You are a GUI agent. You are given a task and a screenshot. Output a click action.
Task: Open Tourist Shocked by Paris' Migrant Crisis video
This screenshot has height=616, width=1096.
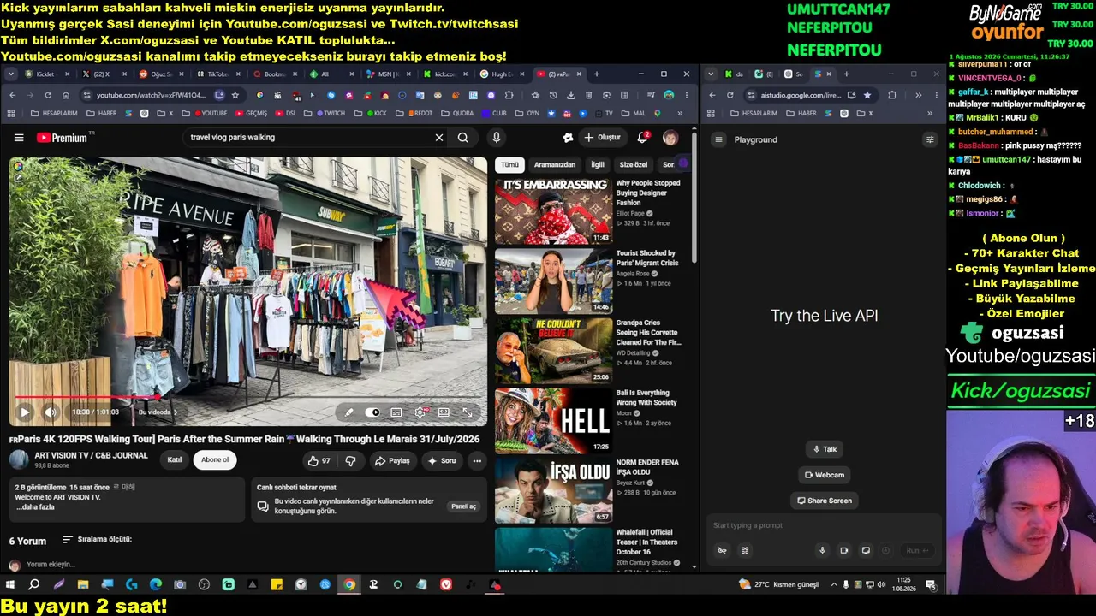(x=554, y=281)
